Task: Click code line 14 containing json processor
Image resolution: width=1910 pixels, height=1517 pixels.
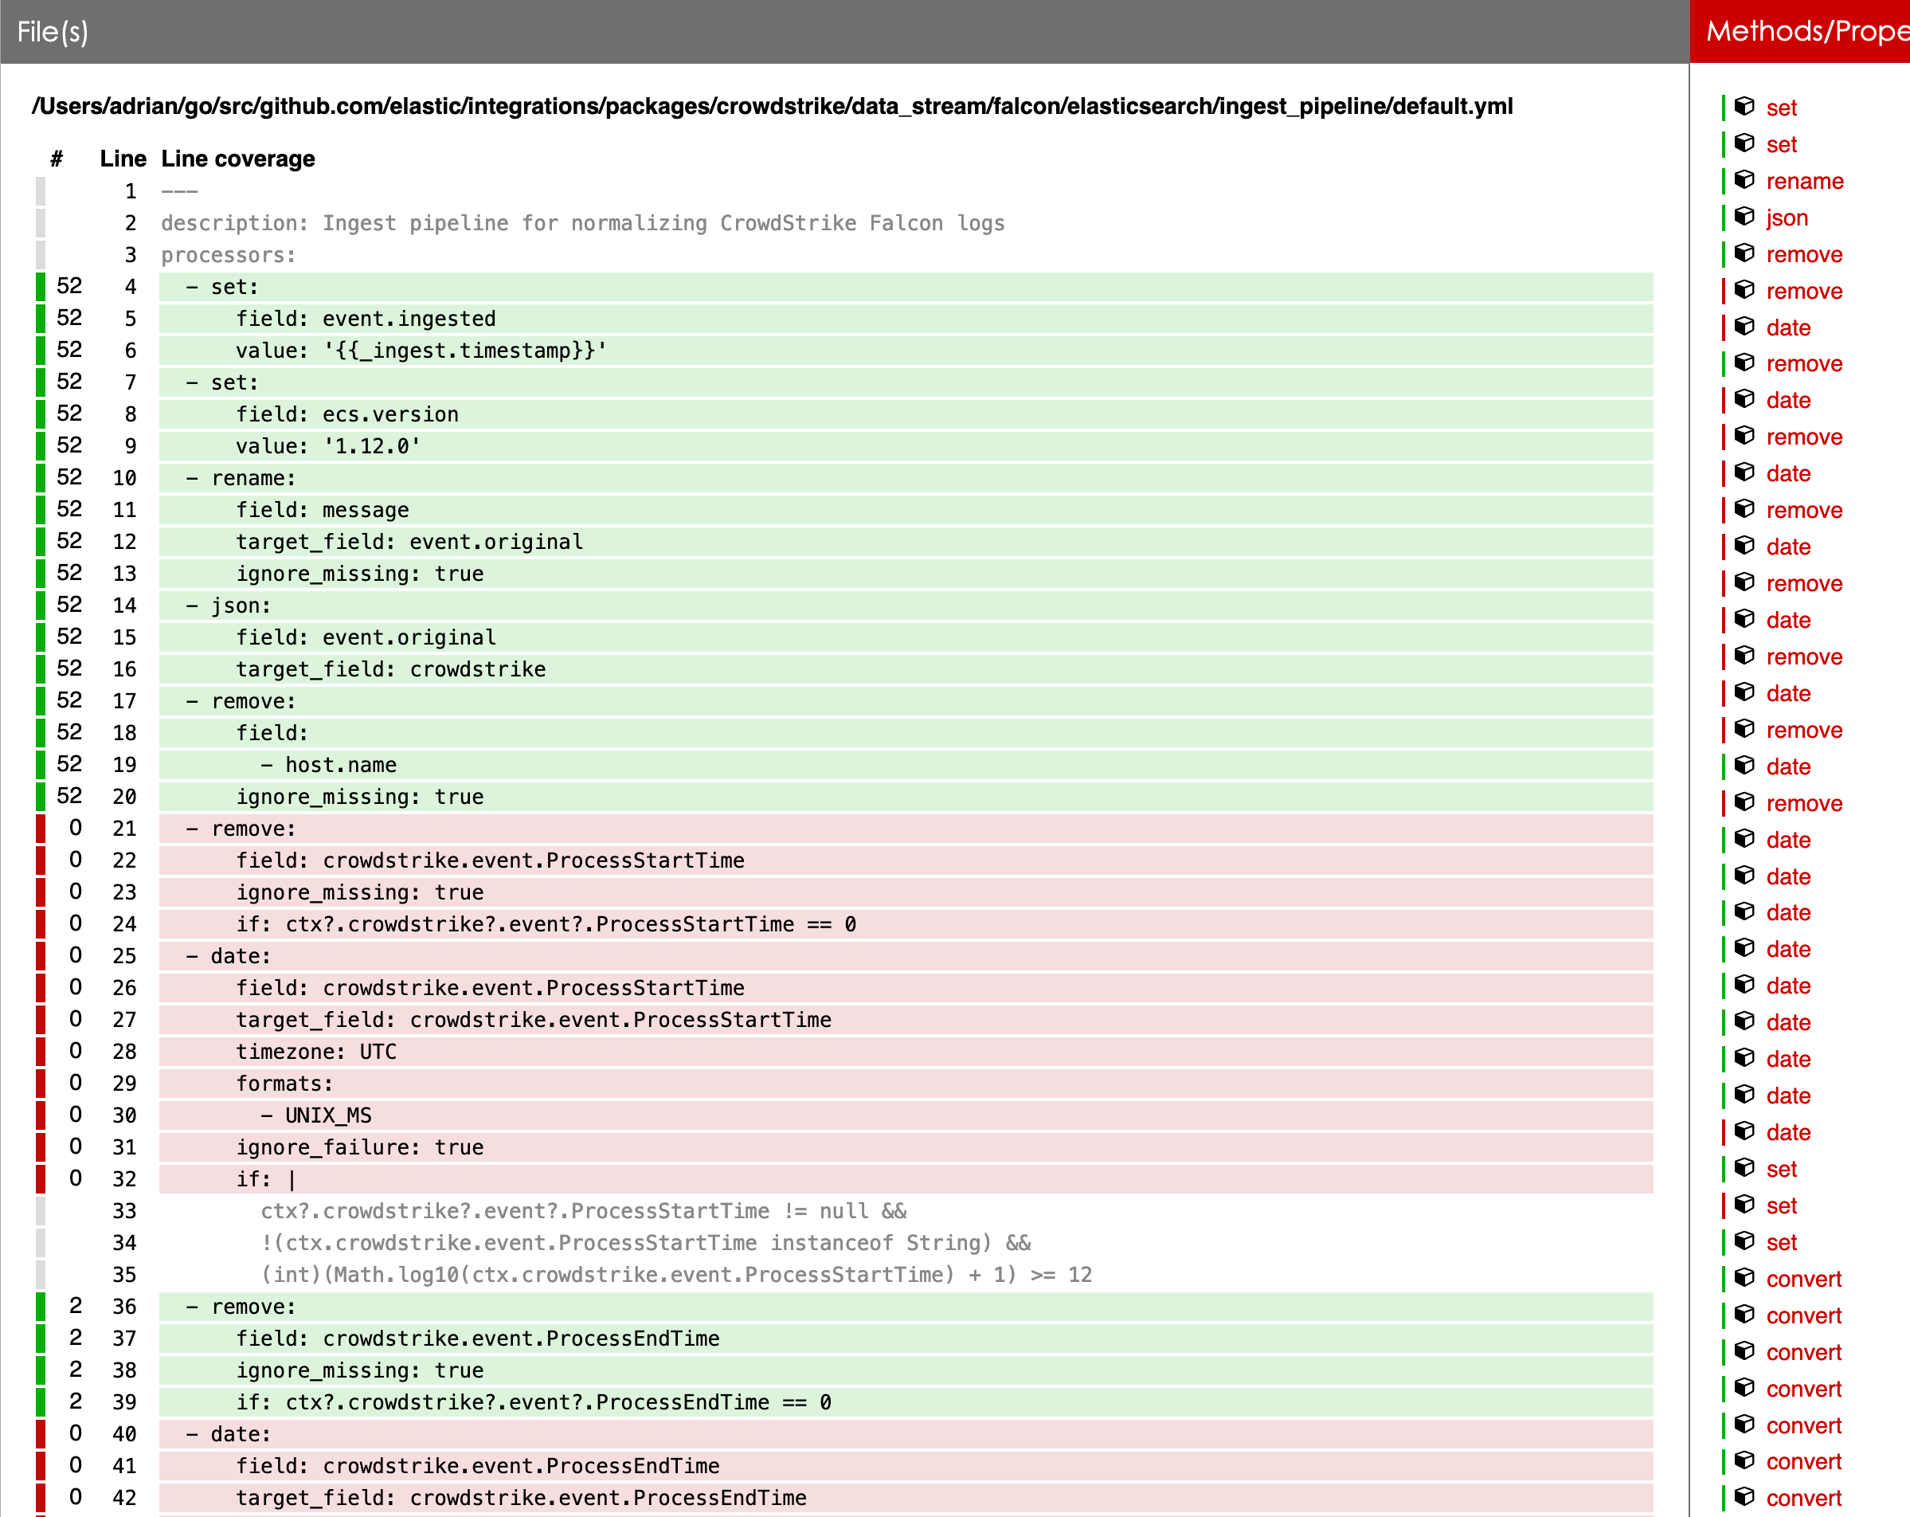Action: point(229,606)
